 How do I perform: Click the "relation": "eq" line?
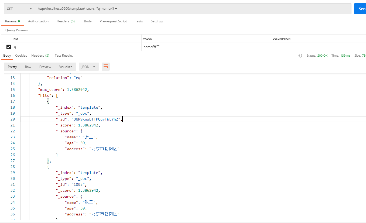tap(64, 78)
